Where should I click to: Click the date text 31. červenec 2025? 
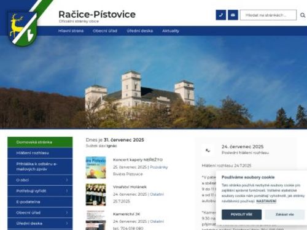pyautogui.click(x=124, y=140)
